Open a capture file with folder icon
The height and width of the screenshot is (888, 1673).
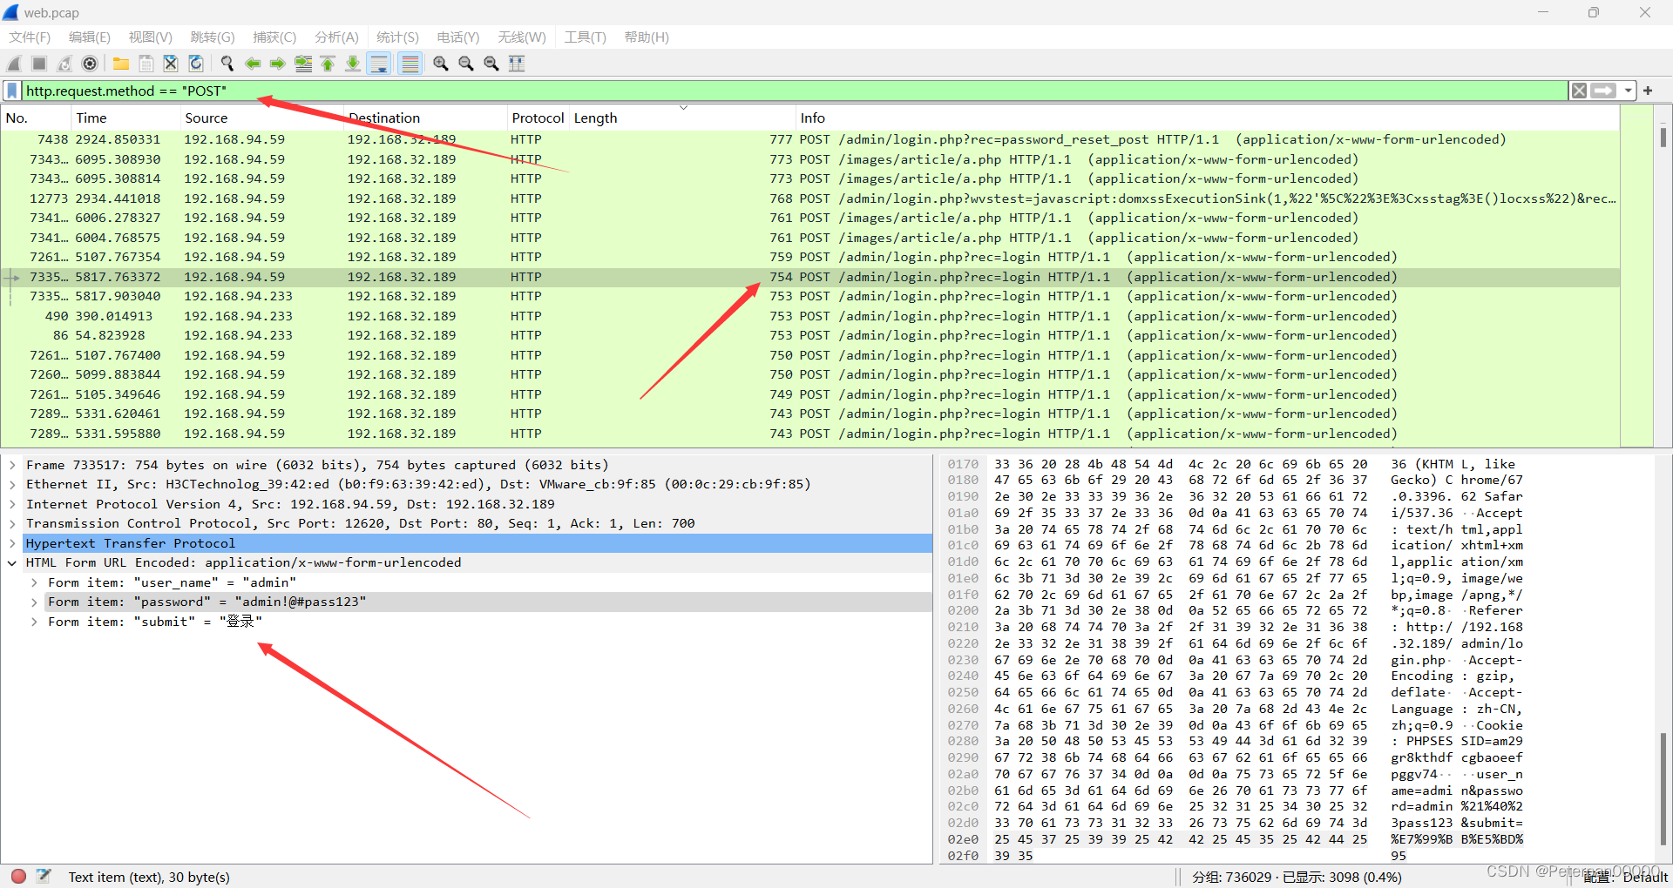tap(121, 64)
